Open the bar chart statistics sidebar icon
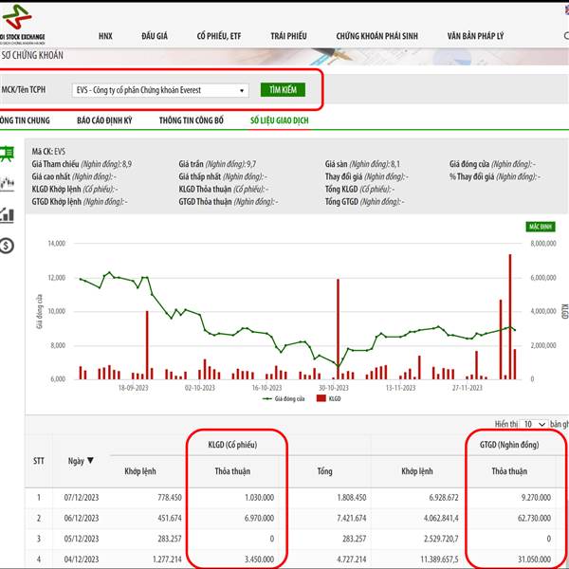 pos(7,215)
